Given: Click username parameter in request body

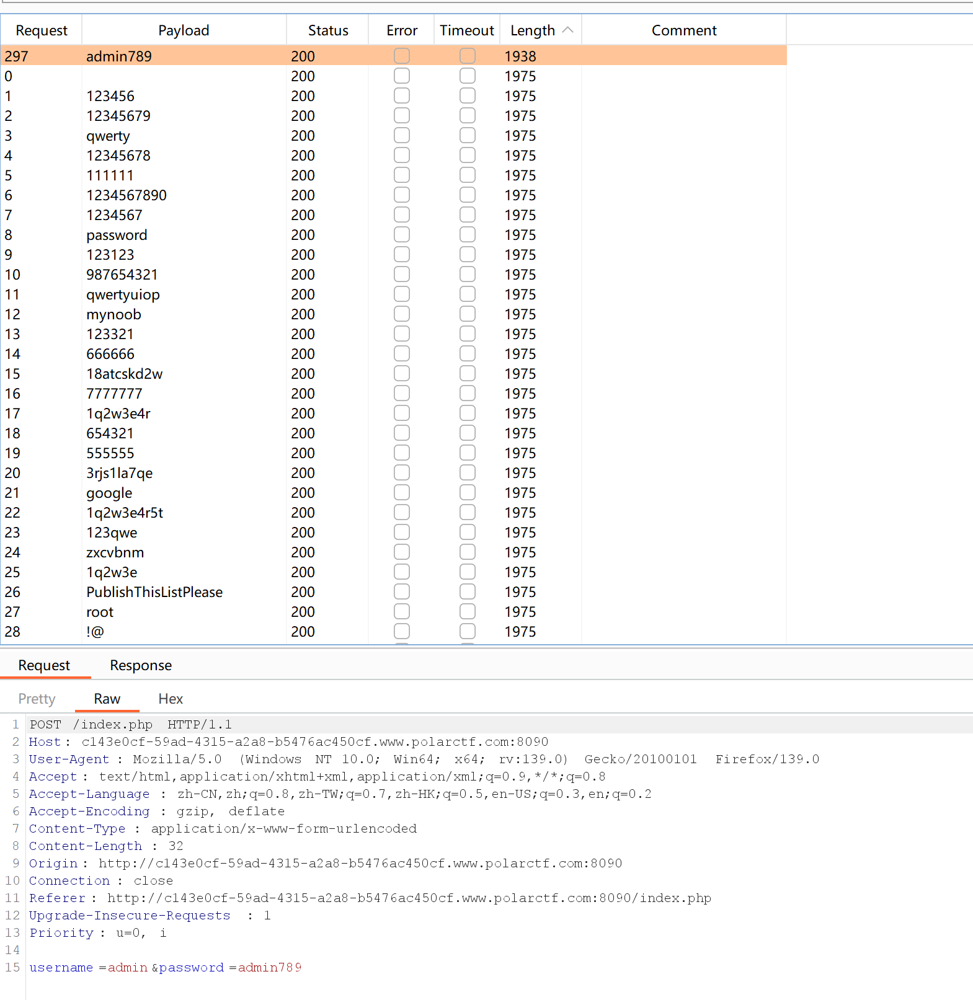Looking at the screenshot, I should (x=61, y=967).
